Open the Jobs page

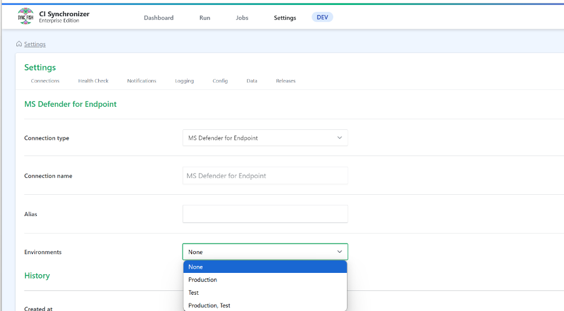(242, 17)
